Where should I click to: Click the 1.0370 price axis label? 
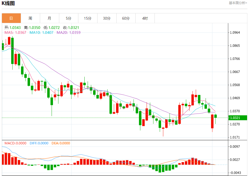coord(235,111)
